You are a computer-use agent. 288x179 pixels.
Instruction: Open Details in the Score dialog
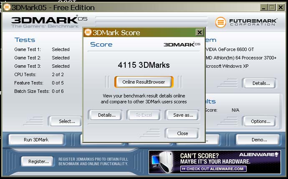pyautogui.click(x=105, y=115)
